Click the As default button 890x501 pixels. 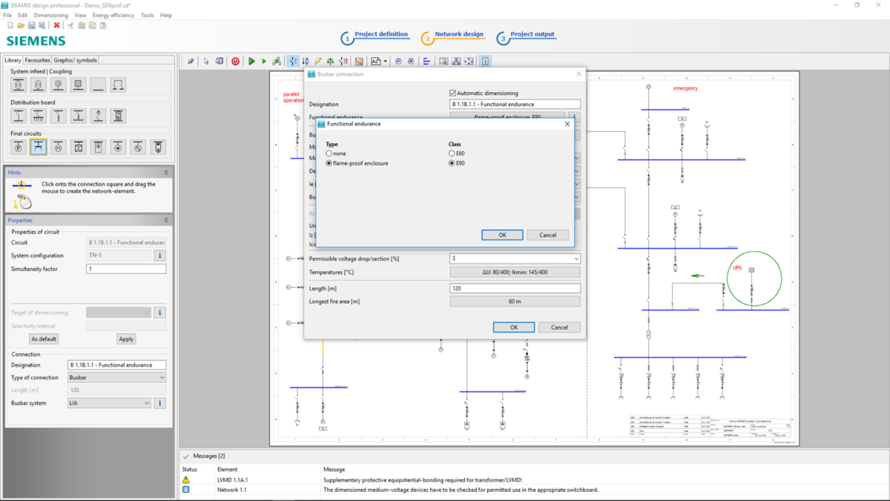pyautogui.click(x=44, y=338)
